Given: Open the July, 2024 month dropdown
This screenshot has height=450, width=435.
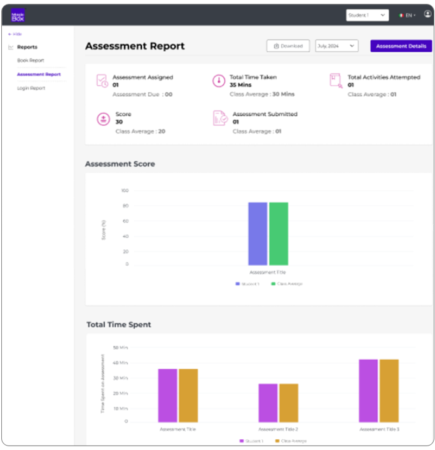Looking at the screenshot, I should click(x=336, y=46).
